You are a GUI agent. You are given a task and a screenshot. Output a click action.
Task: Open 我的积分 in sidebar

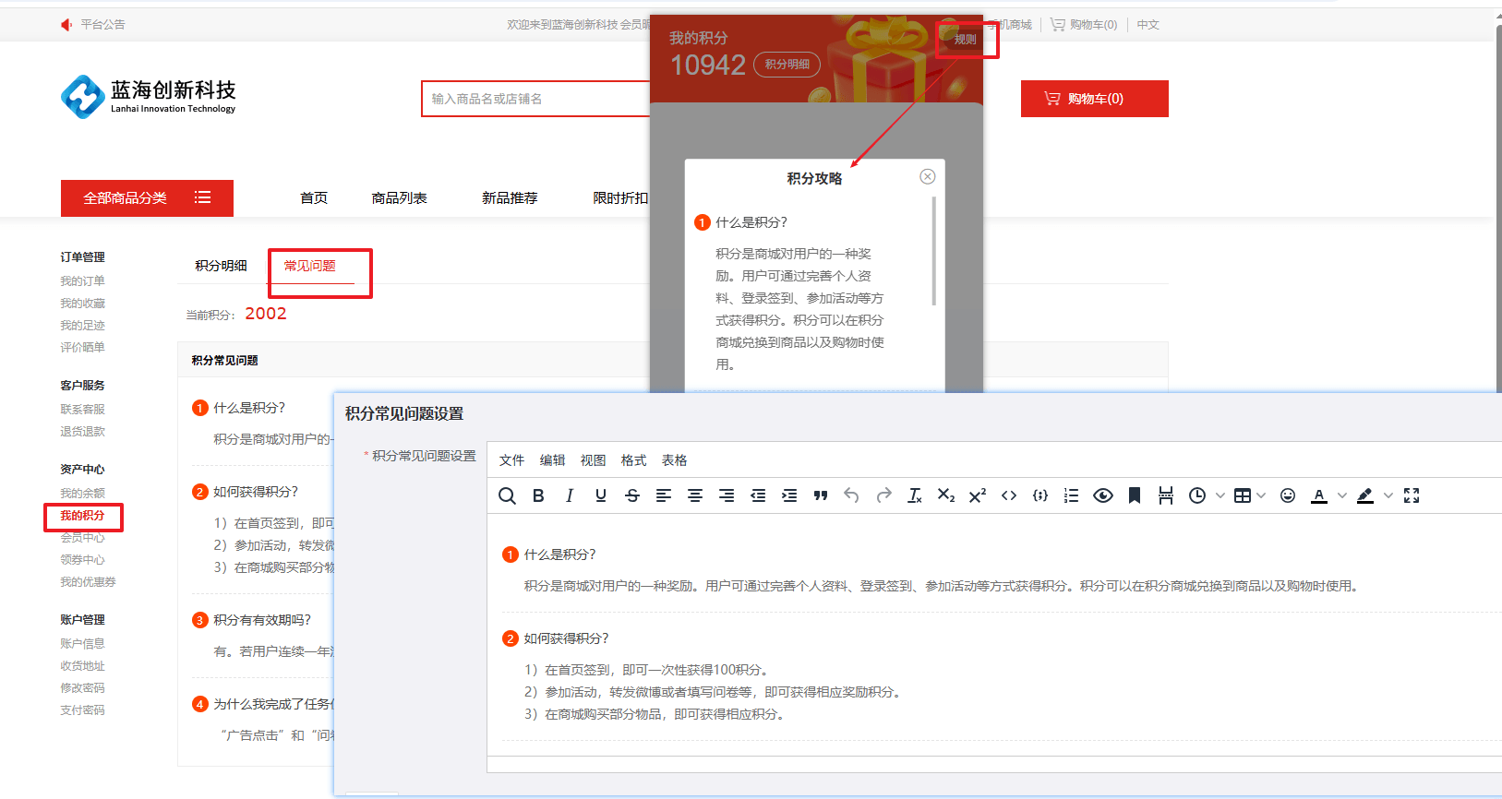tap(82, 516)
